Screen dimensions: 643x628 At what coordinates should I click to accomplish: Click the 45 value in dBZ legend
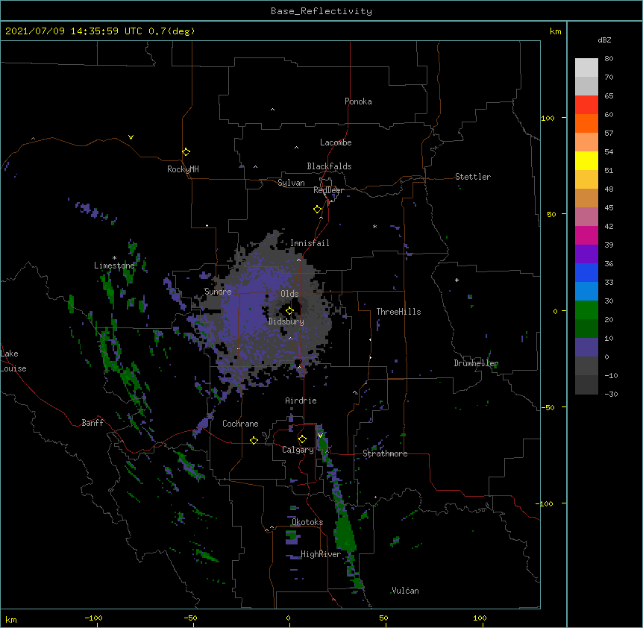(x=609, y=208)
